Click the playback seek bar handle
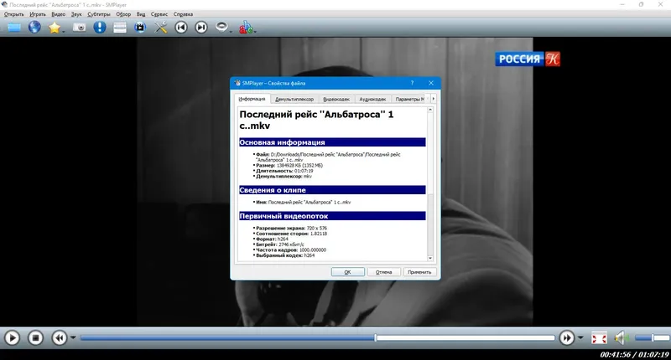The width and height of the screenshot is (671, 360). 375,337
